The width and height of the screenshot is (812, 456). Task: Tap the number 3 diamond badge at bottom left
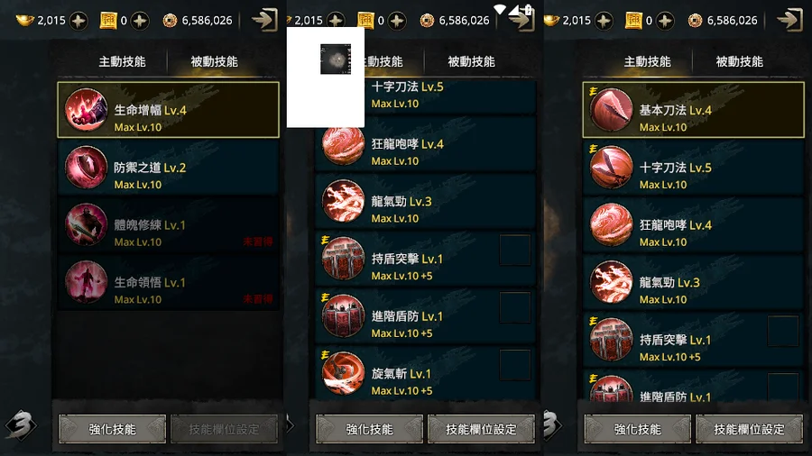pos(20,425)
